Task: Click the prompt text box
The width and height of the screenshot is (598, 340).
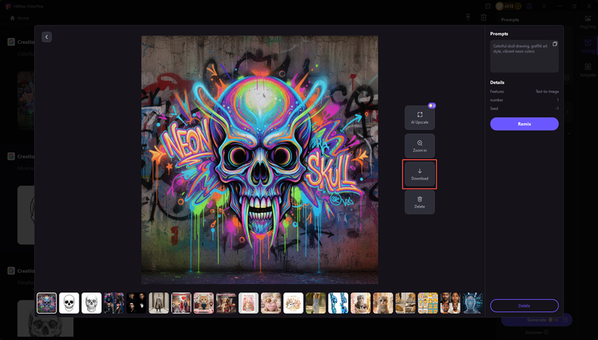Action: pos(524,56)
